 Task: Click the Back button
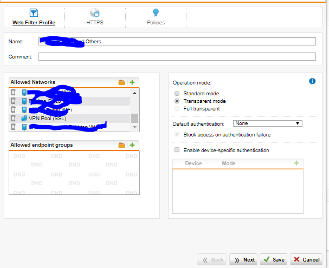212,260
